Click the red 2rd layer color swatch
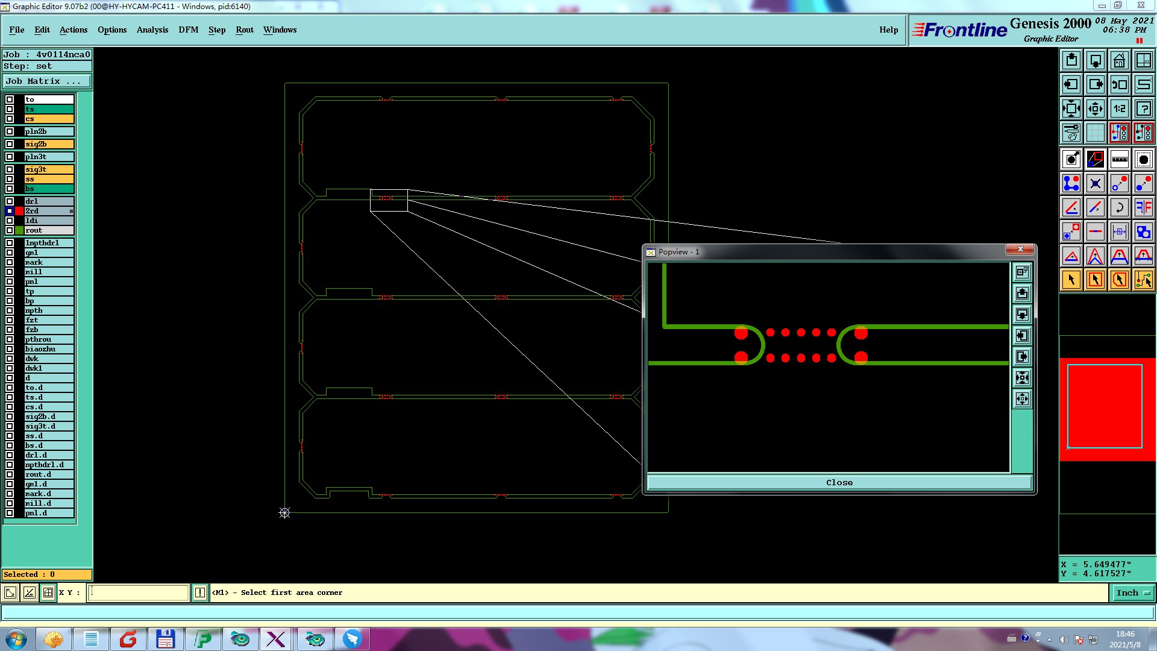The height and width of the screenshot is (651, 1157). tap(19, 211)
